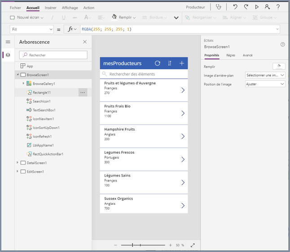
Task: Close the Arborescence panel
Action: point(85,42)
